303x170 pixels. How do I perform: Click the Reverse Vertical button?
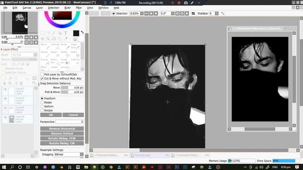62,133
